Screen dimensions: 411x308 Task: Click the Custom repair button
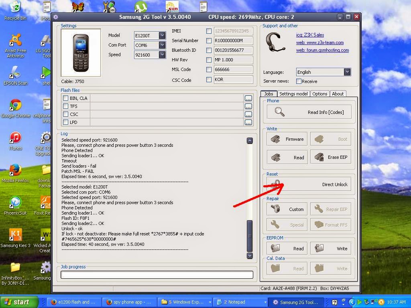point(287,209)
